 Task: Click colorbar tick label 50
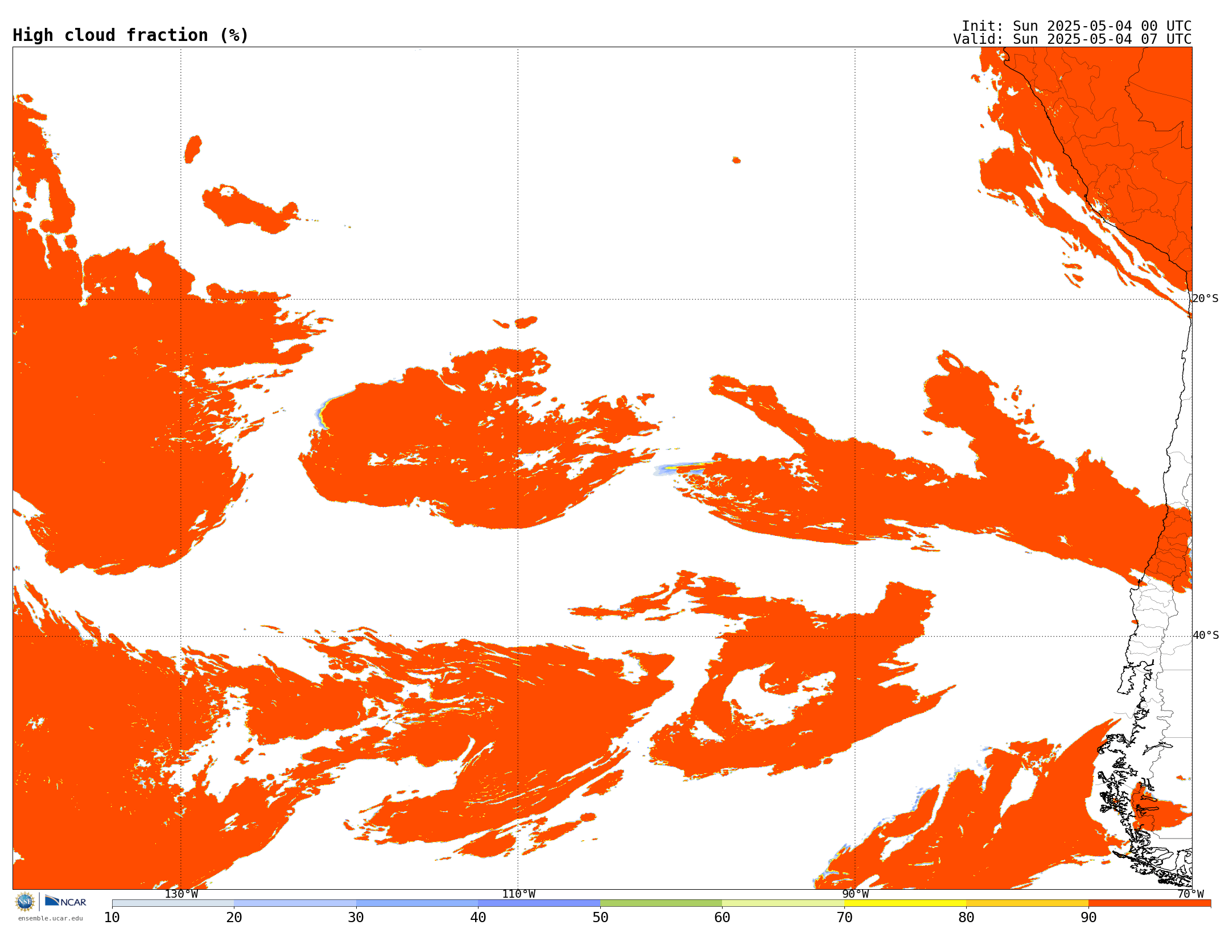[600, 917]
